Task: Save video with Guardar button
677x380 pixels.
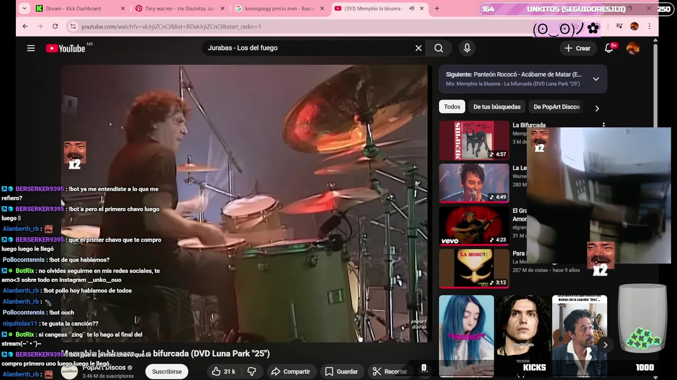Action: 342,372
